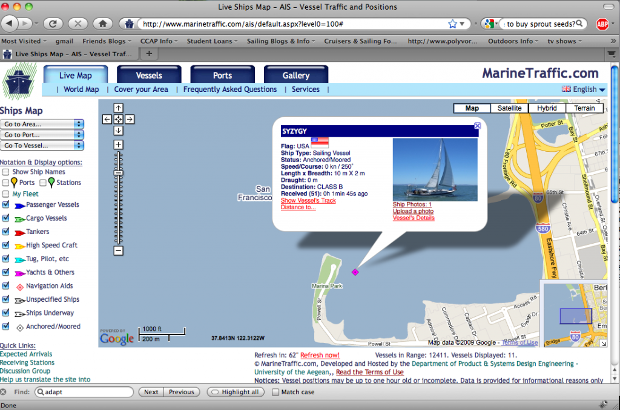Reload the page with the refresh button

53,24
